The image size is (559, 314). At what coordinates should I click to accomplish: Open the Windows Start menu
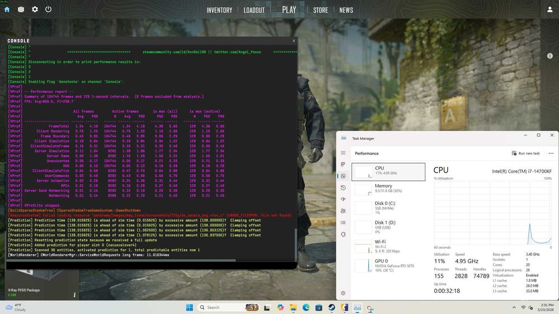(x=190, y=307)
